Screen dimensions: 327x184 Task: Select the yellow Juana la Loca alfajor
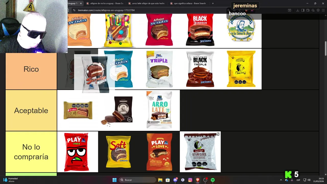point(241,69)
